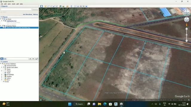Collapse the My Places tree node
The width and height of the screenshot is (191, 107).
[1, 19]
